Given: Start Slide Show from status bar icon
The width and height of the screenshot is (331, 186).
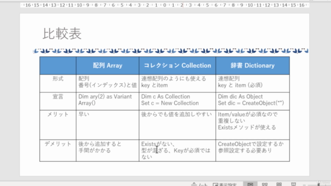Looking at the screenshot, I should (x=293, y=184).
